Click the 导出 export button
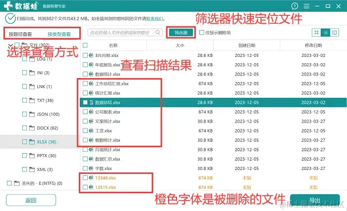The height and width of the screenshot is (211, 347). 315,200
